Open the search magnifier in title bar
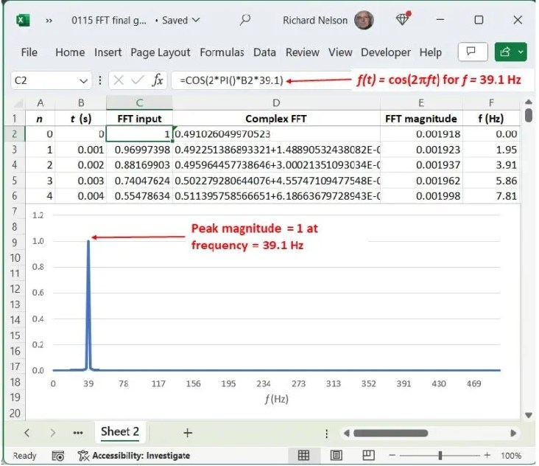 click(245, 20)
